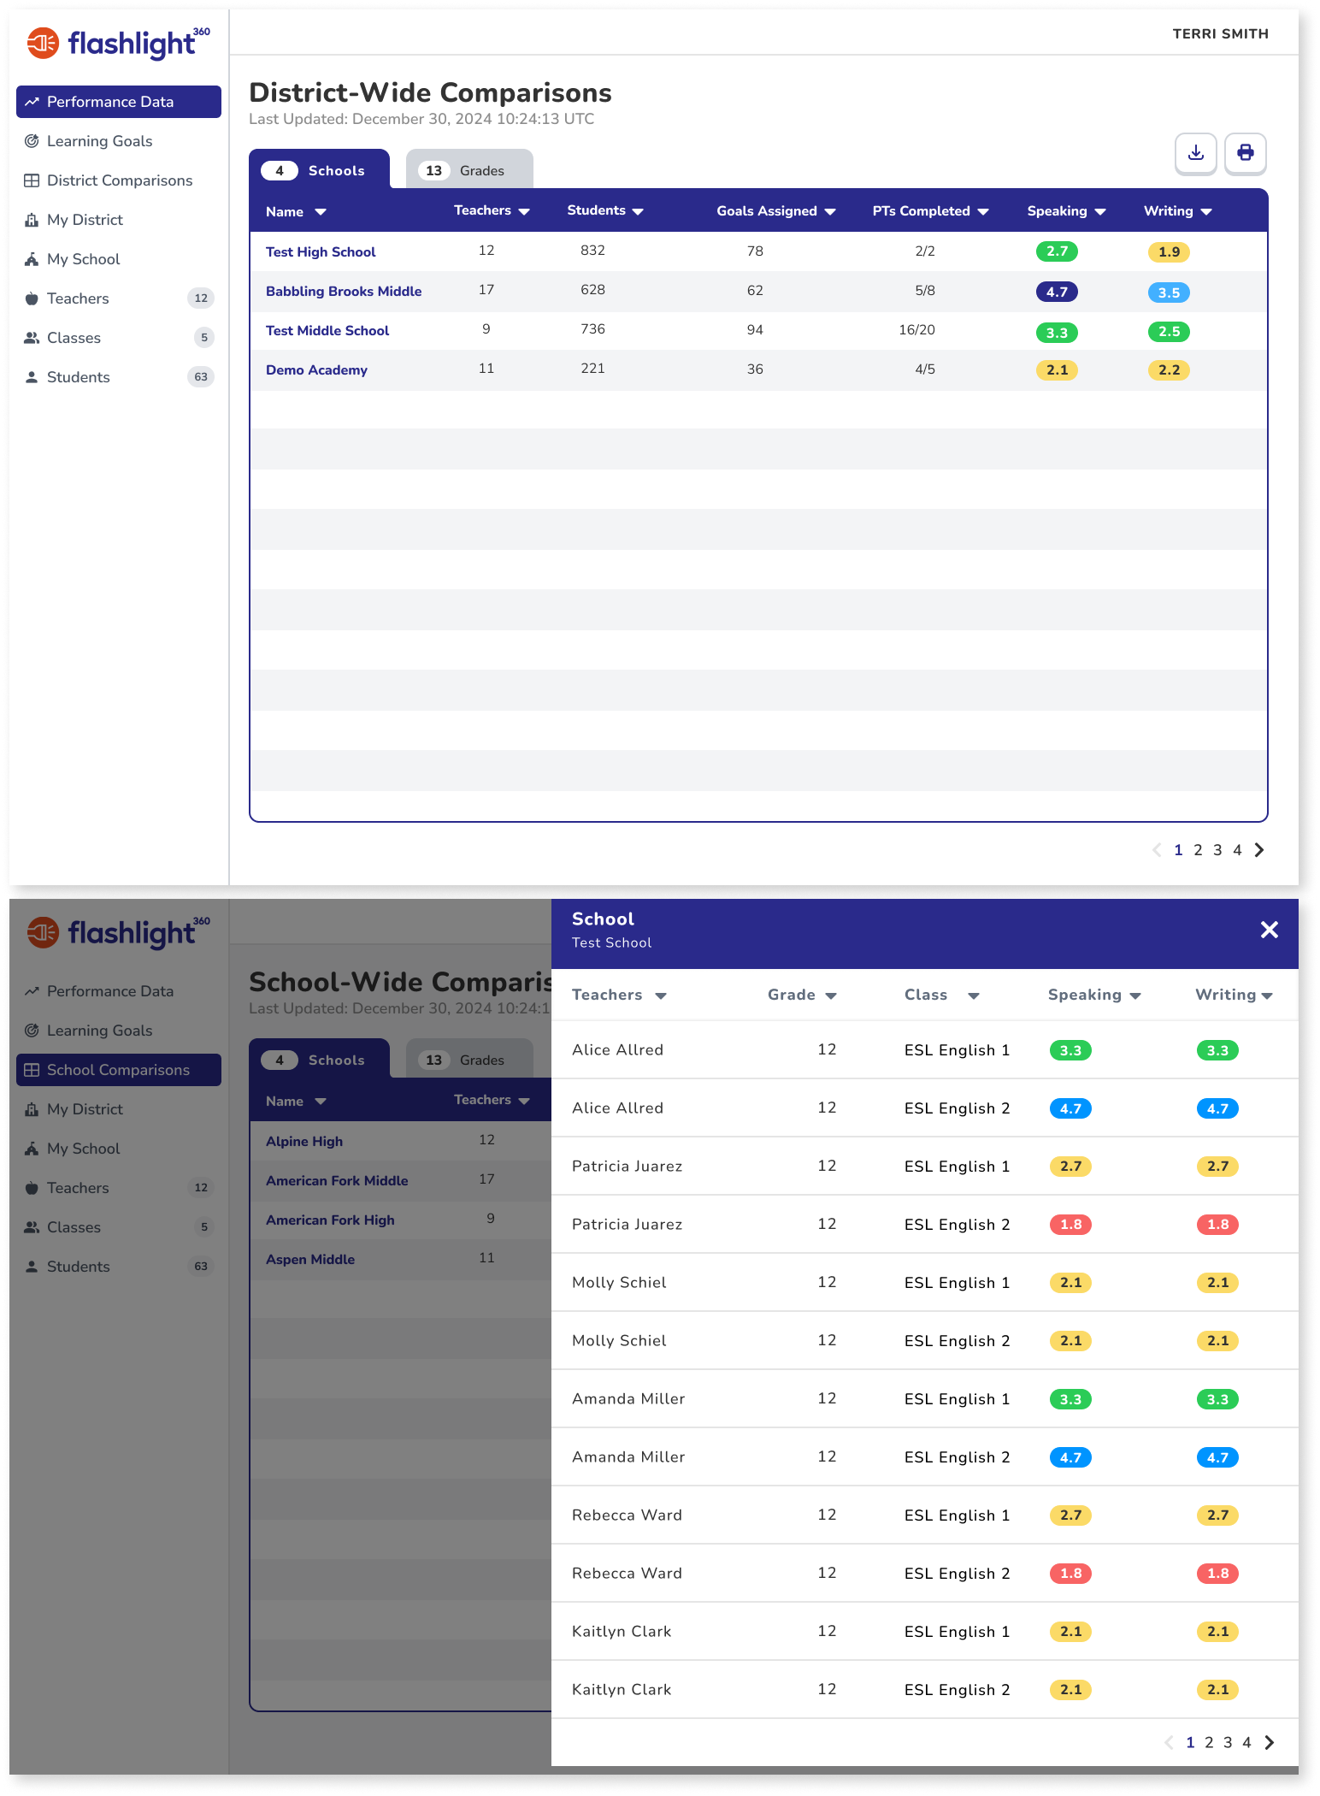Go to My District in the top sidebar
Screen dimensions: 1320x1796
119,220
